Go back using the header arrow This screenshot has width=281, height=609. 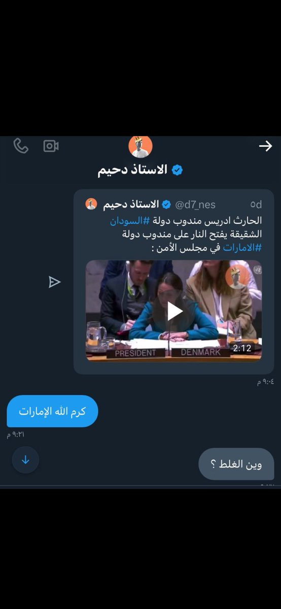tap(265, 146)
